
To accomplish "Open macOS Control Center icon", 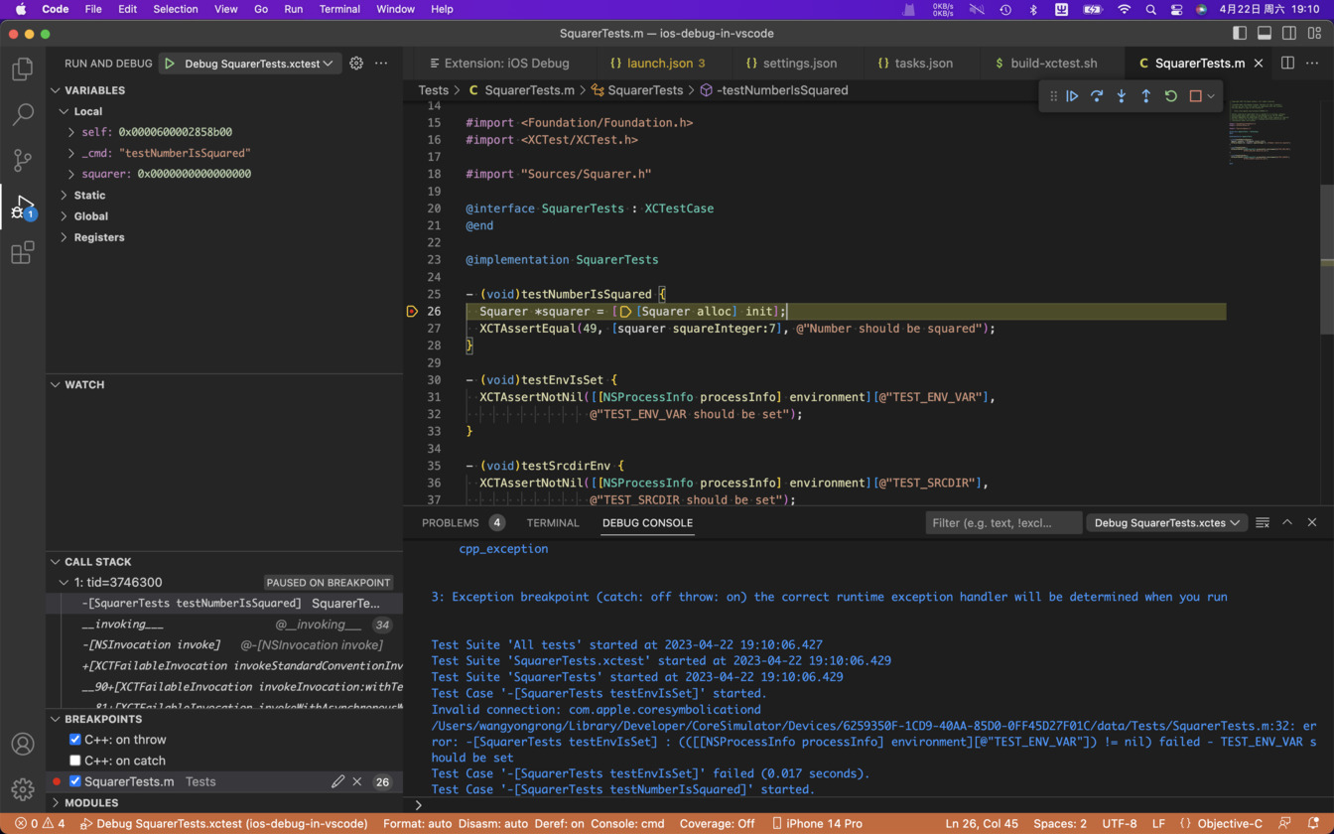I will 1176,9.
